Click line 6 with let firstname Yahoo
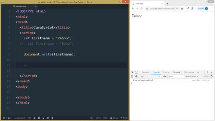This screenshot has height=121, width=215. (x=48, y=38)
